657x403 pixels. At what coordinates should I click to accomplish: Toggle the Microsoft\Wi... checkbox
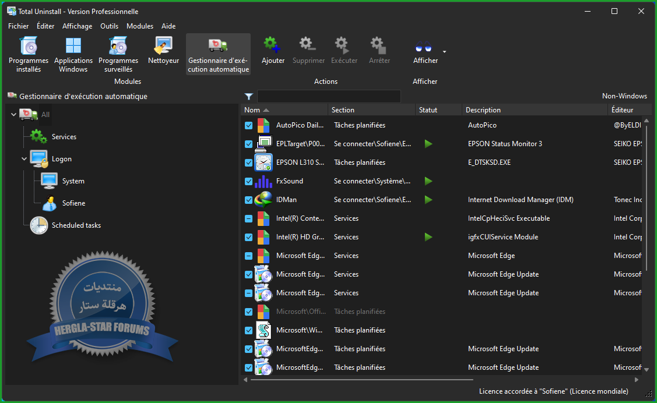point(248,330)
